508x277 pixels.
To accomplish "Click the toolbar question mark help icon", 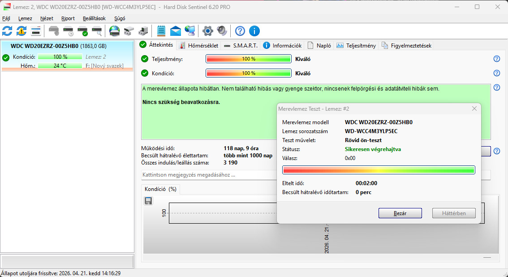I will [240, 31].
